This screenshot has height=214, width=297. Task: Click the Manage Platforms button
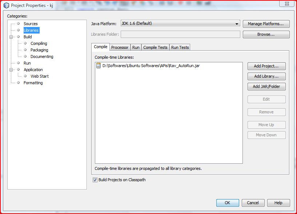tap(266, 24)
